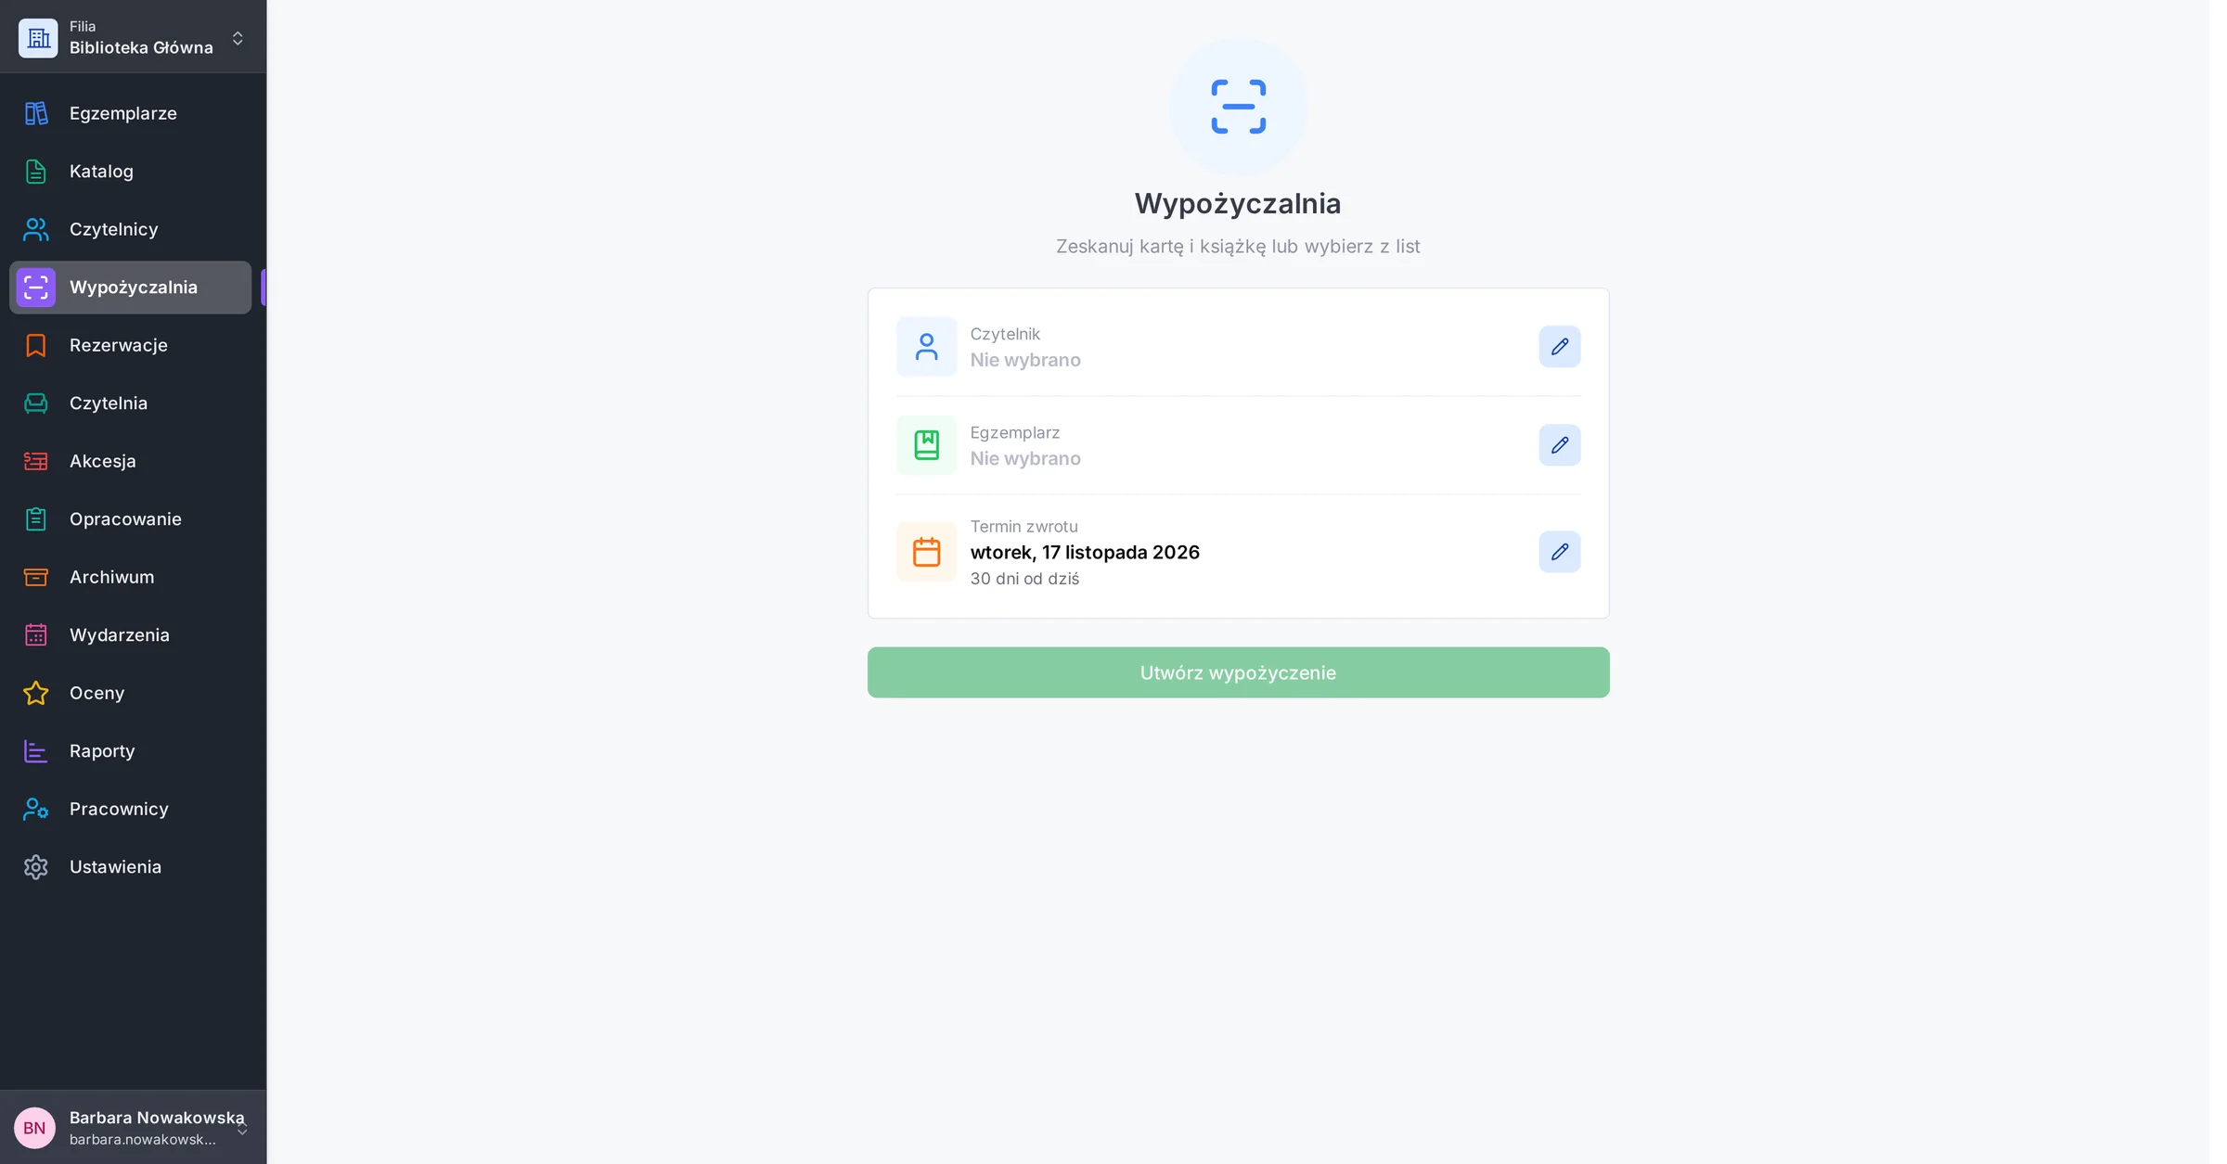Click the Katalog document icon
This screenshot has height=1164, width=2227.
pos(36,172)
